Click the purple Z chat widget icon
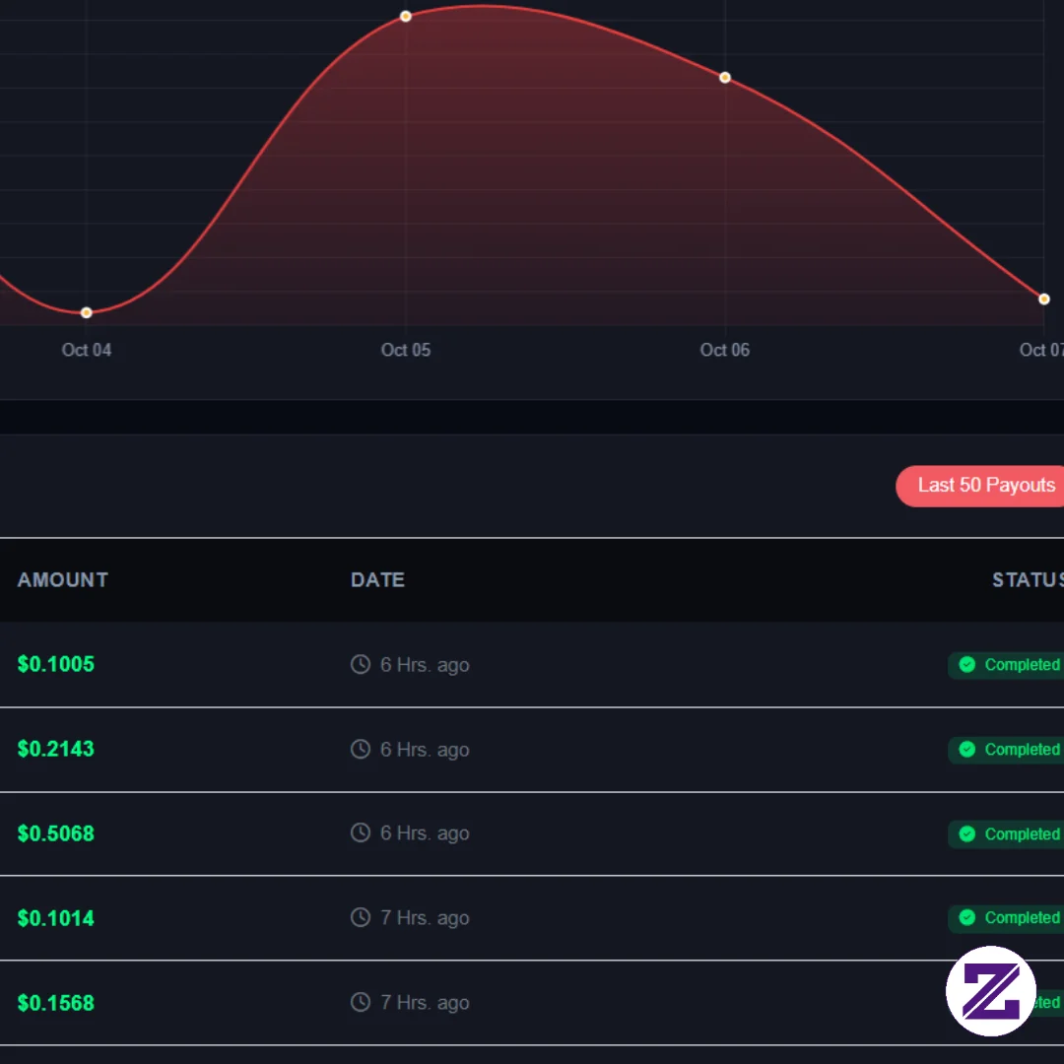 coord(990,991)
